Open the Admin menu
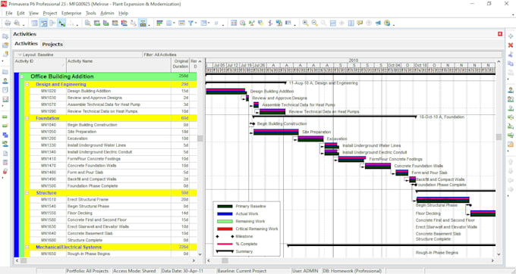This screenshot has height=274, width=516. (107, 13)
